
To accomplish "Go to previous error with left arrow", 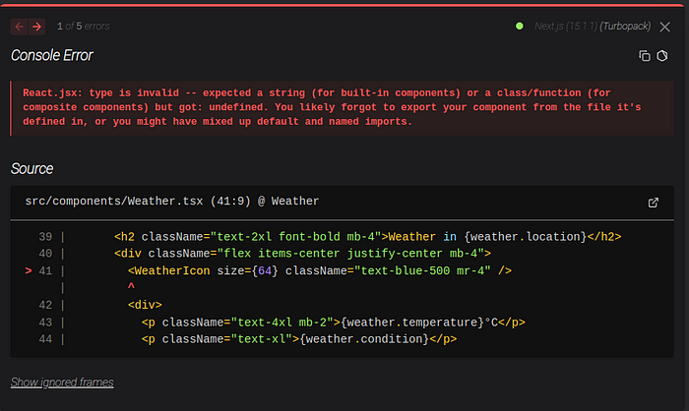I will (20, 27).
